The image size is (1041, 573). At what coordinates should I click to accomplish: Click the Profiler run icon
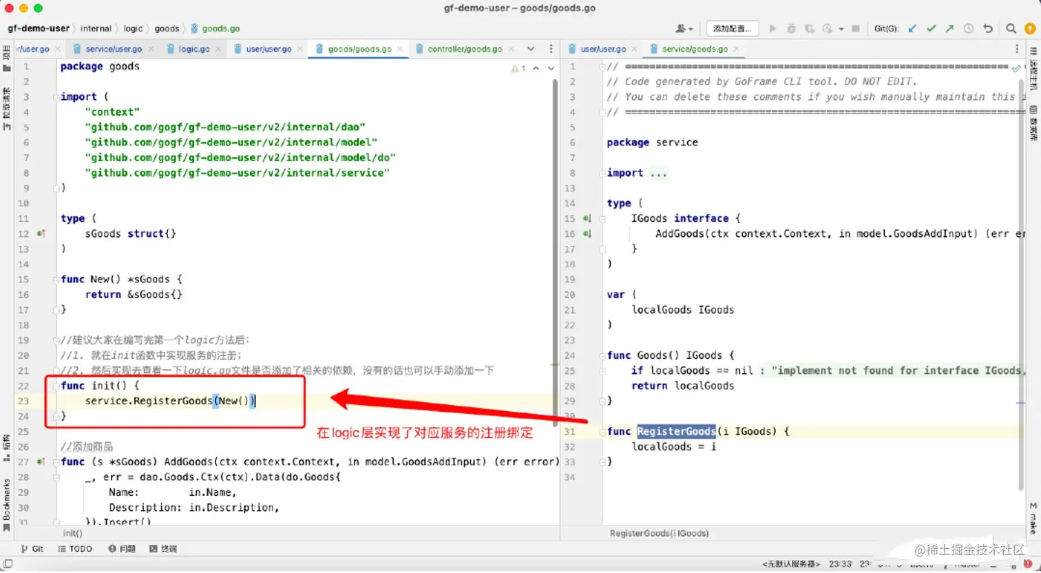coord(828,28)
